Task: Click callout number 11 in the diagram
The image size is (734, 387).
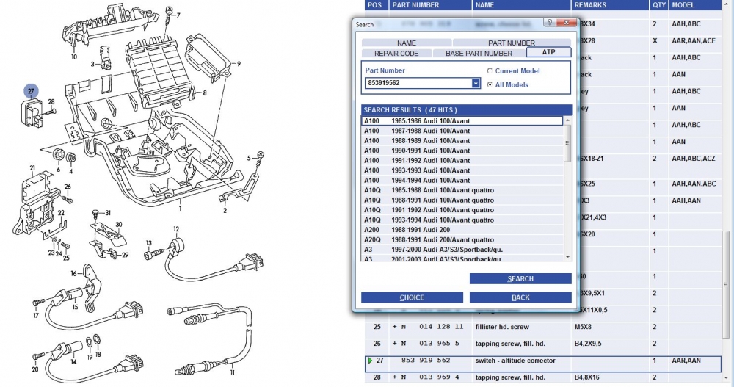Action: coord(232,372)
